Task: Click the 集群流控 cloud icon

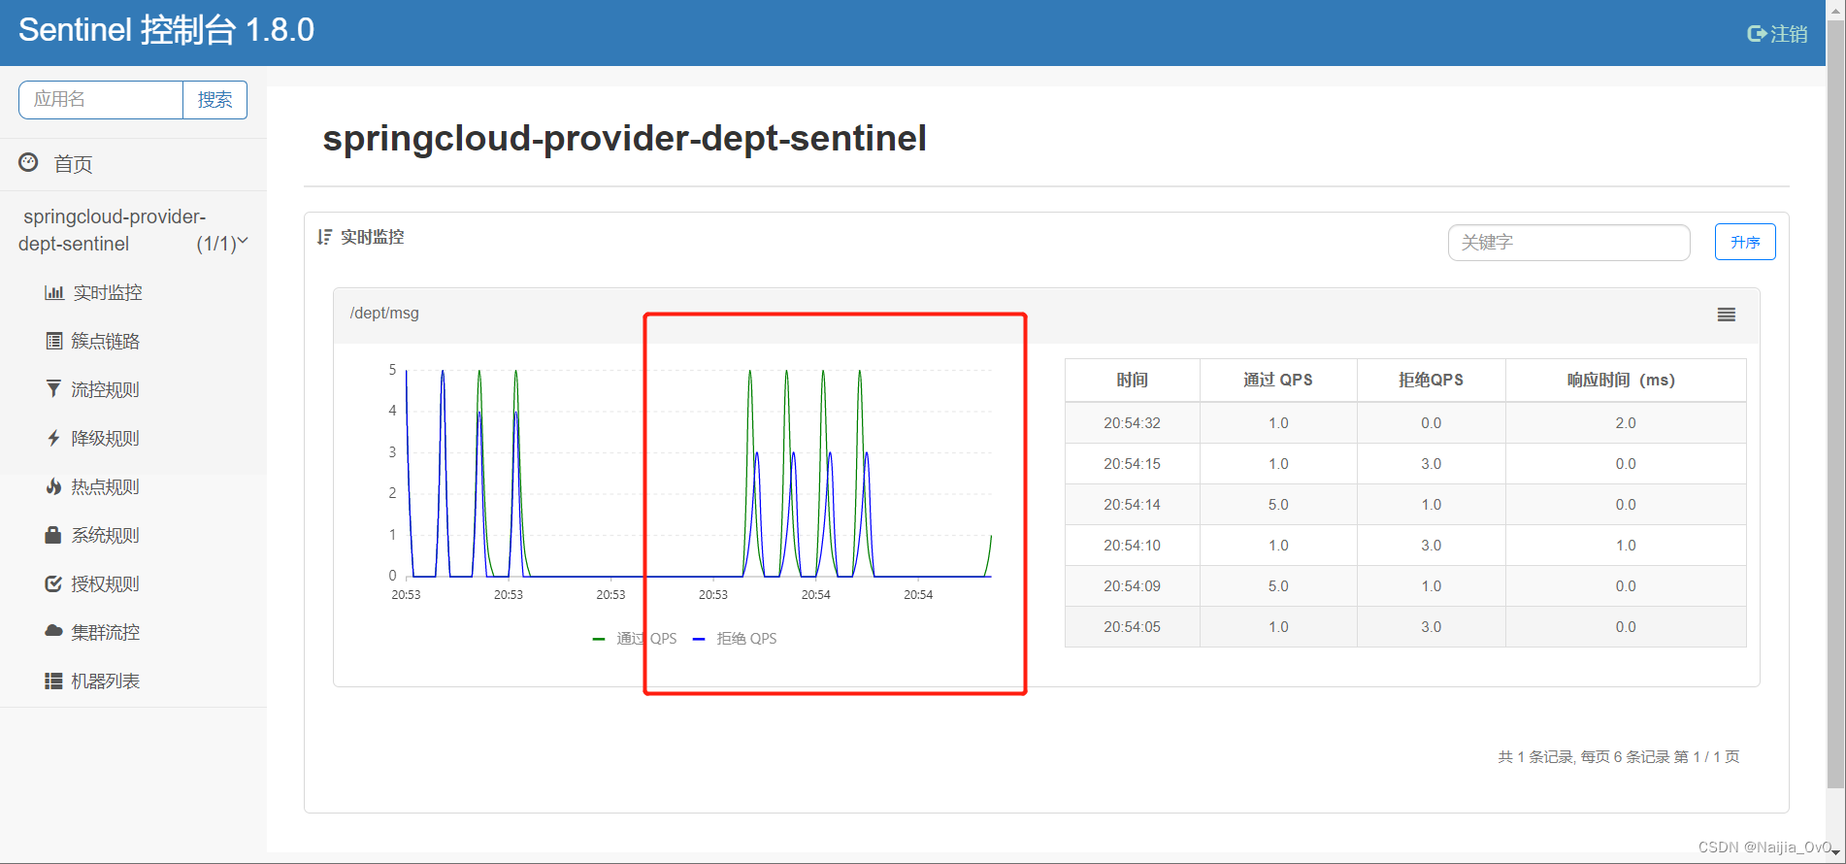Action: pos(54,631)
